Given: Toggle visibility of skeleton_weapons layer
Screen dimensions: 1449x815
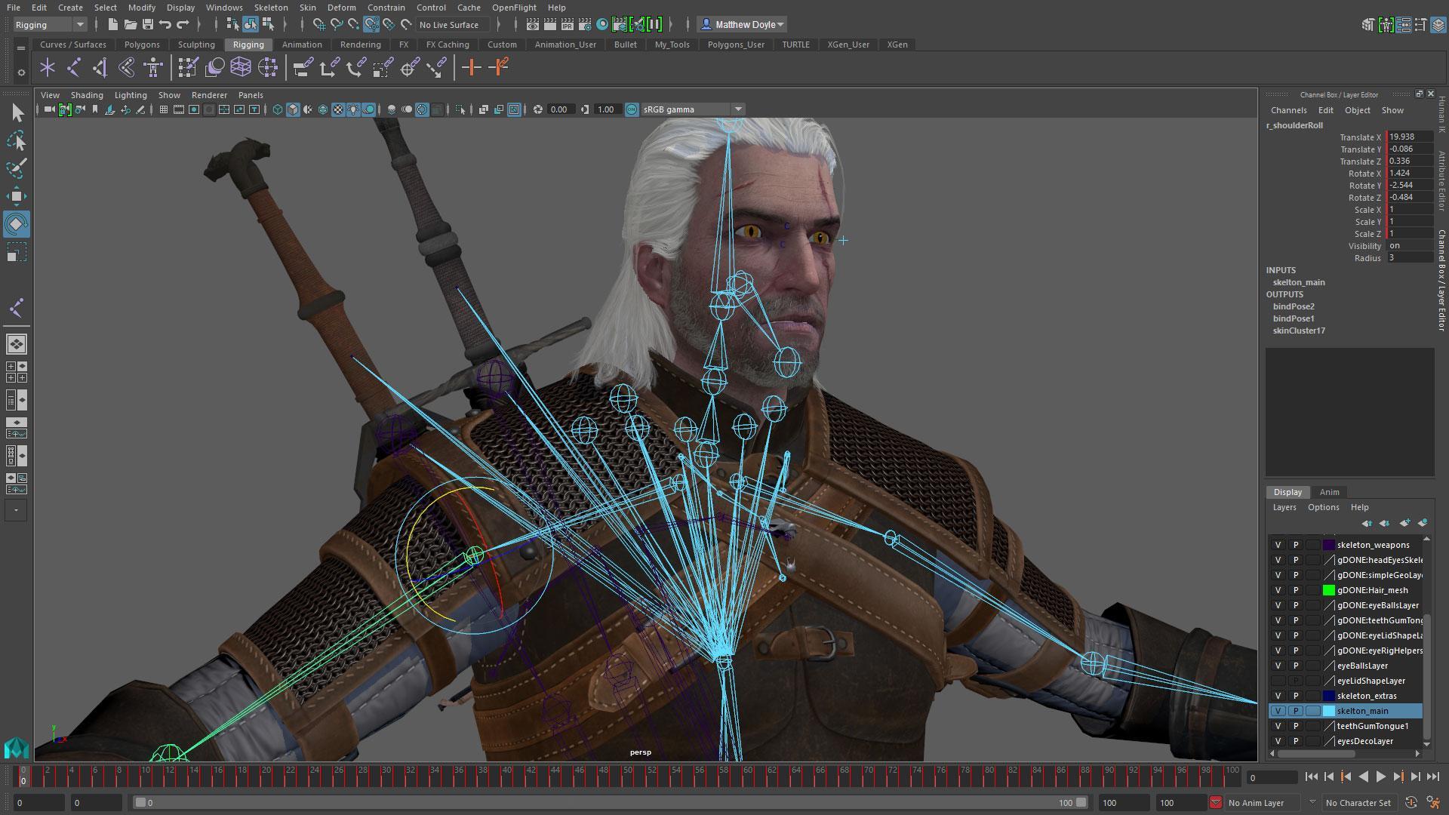Looking at the screenshot, I should [x=1279, y=544].
